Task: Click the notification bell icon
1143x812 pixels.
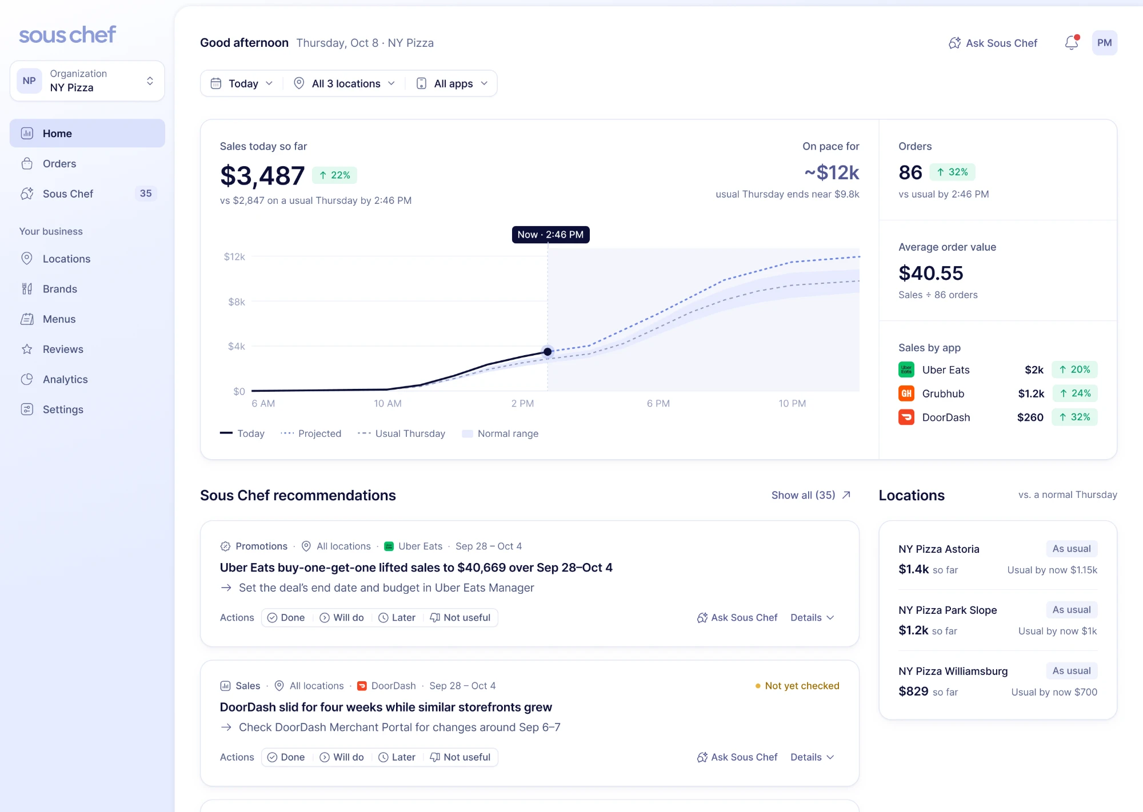Action: (1072, 43)
